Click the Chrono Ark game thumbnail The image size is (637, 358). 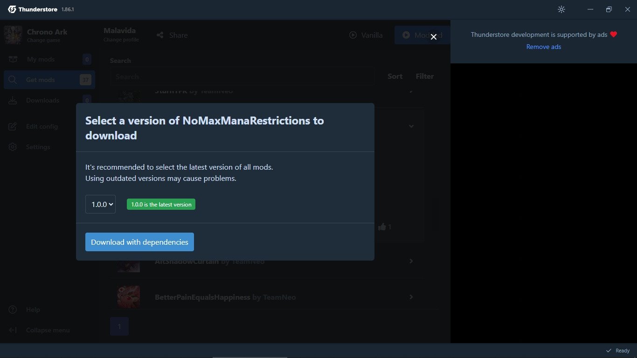pyautogui.click(x=13, y=35)
